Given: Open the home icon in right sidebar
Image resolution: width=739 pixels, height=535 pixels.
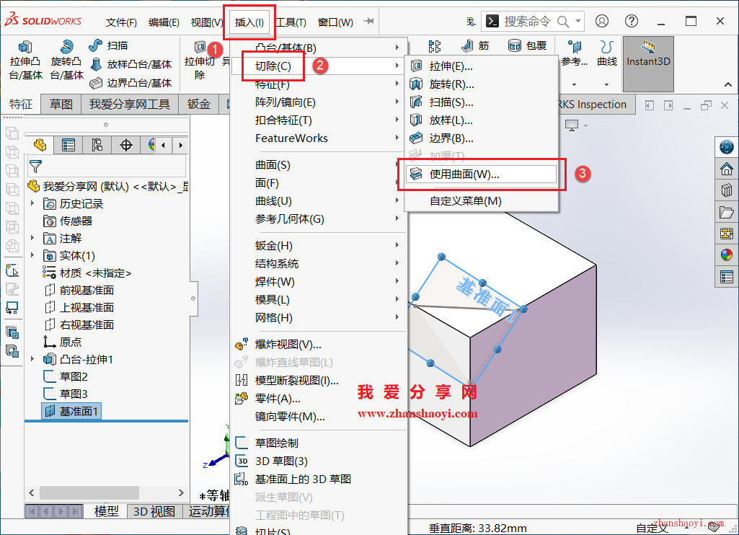Looking at the screenshot, I should point(726,169).
